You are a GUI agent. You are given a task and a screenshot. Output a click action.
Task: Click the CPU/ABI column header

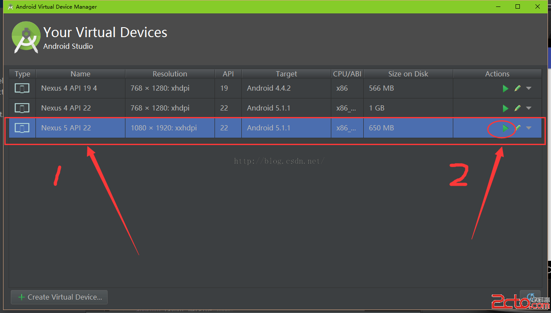347,74
